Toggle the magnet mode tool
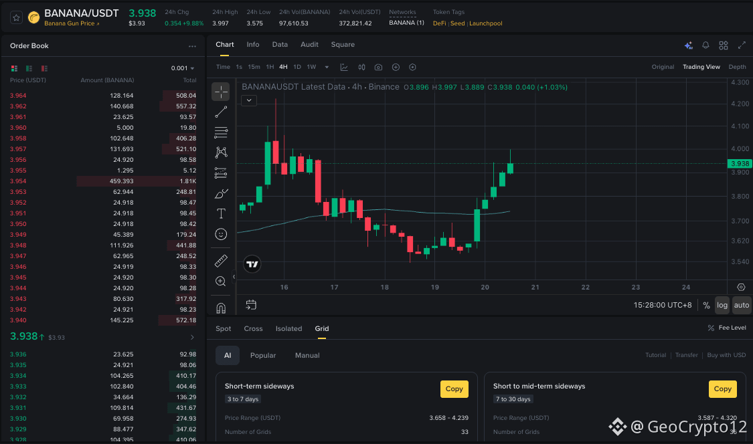 (221, 308)
